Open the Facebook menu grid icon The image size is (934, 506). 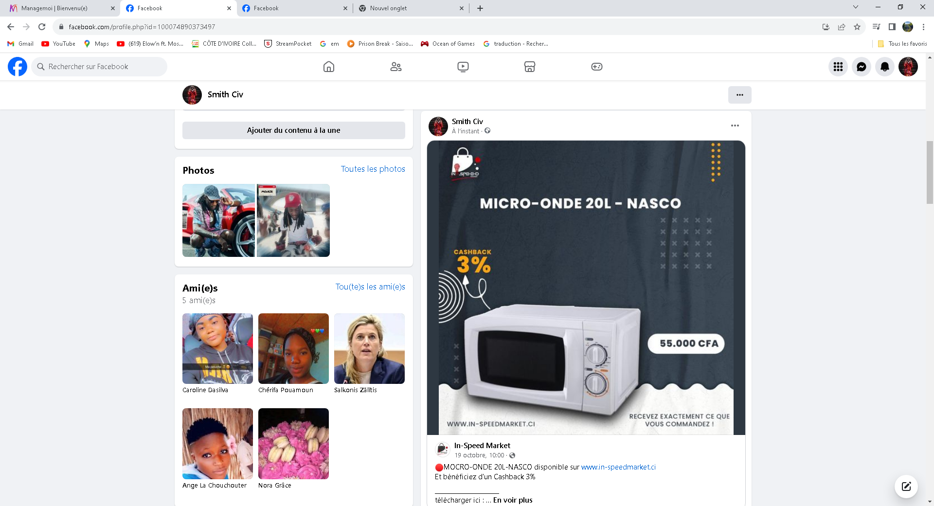click(x=838, y=67)
